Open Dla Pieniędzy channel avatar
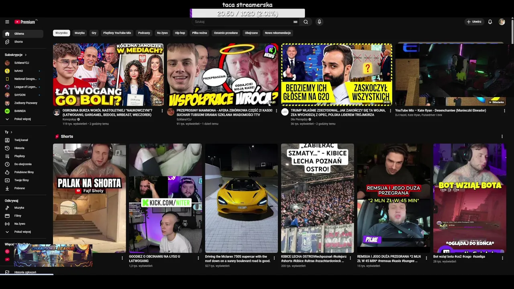 285,112
